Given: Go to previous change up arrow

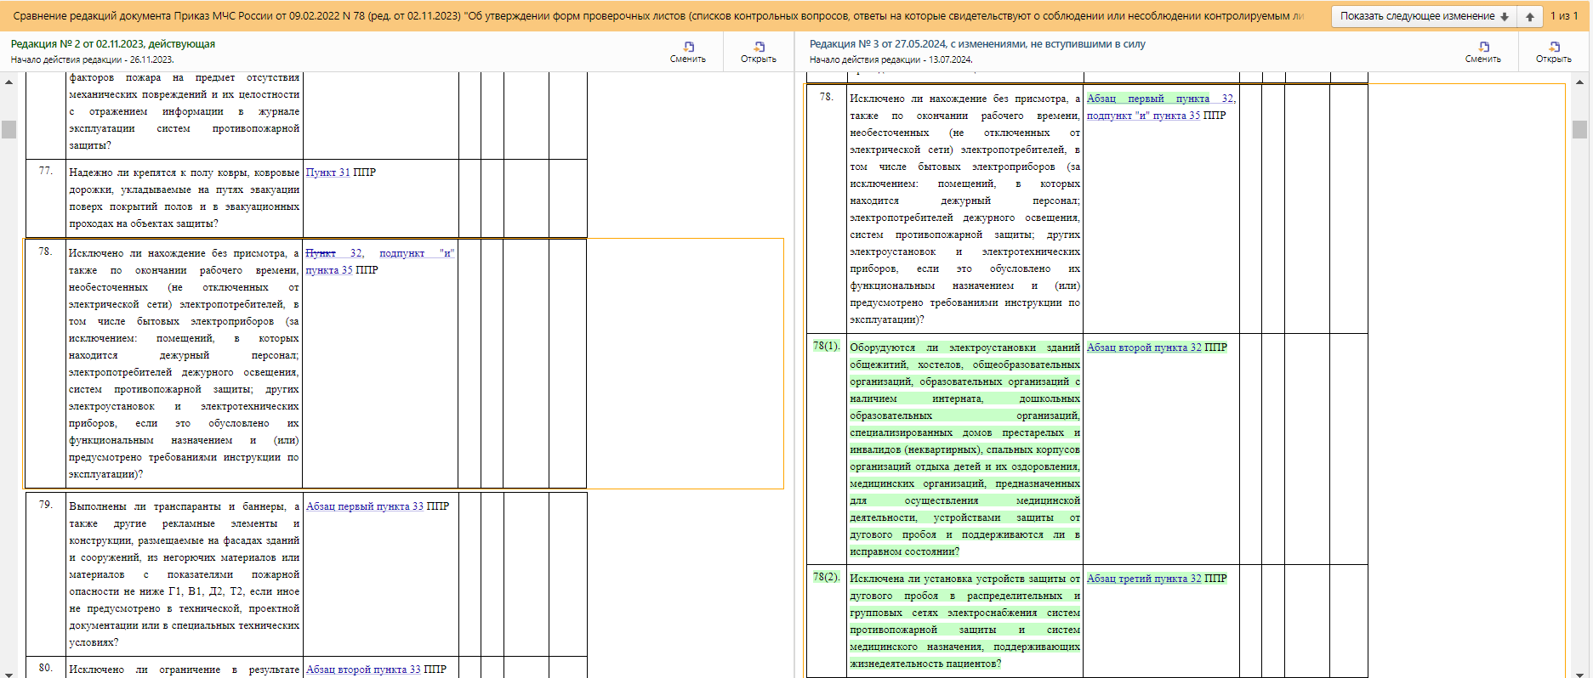Looking at the screenshot, I should pos(1530,16).
